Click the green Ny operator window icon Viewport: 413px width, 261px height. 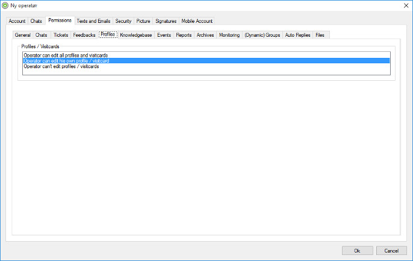click(5, 5)
